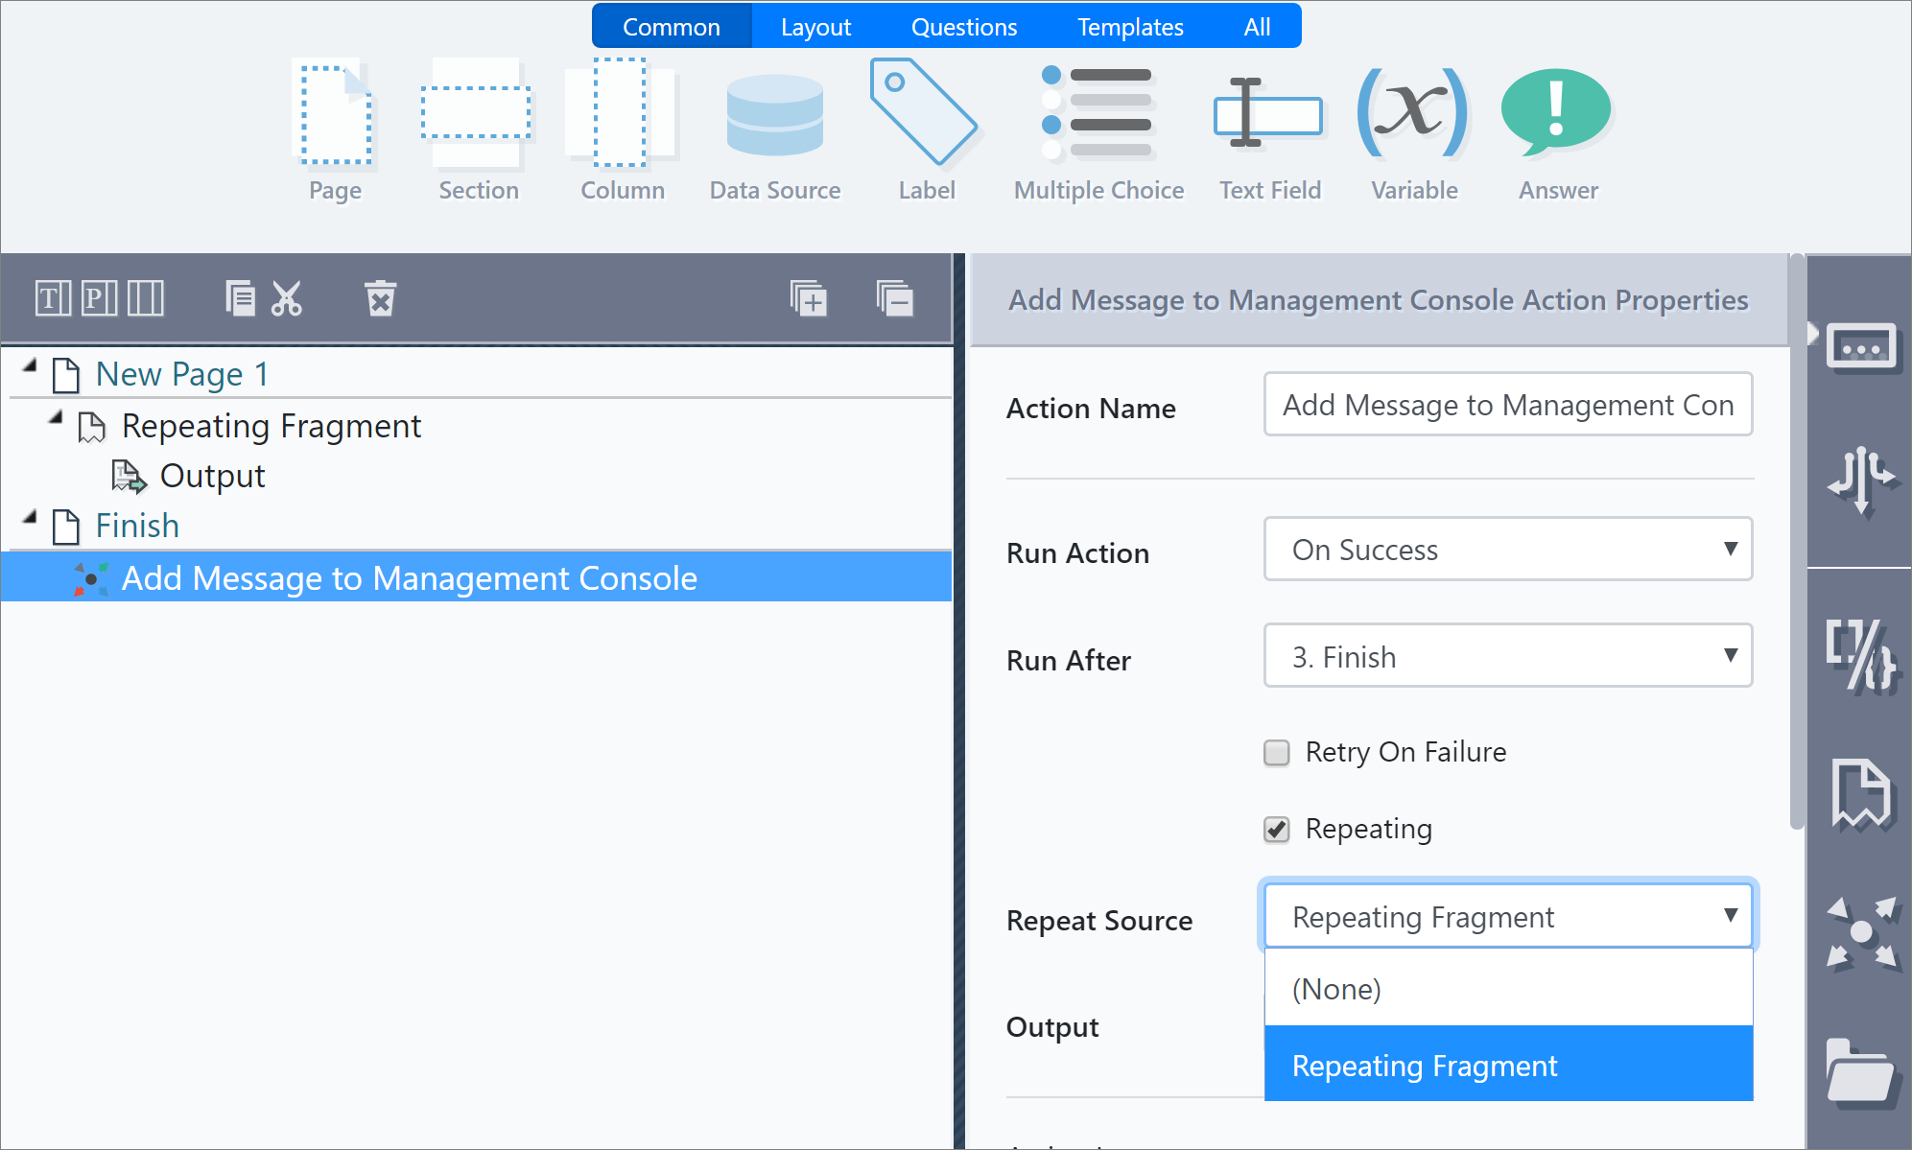
Task: Select the Multiple Choice question icon
Action: (1098, 113)
